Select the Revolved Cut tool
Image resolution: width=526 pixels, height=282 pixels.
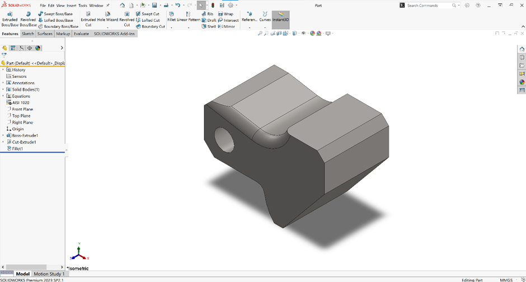click(126, 19)
